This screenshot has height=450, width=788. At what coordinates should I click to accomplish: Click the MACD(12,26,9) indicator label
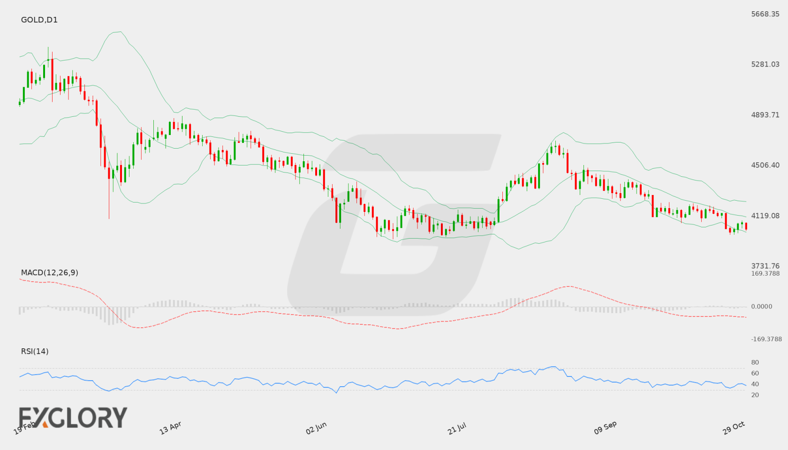[x=50, y=272]
